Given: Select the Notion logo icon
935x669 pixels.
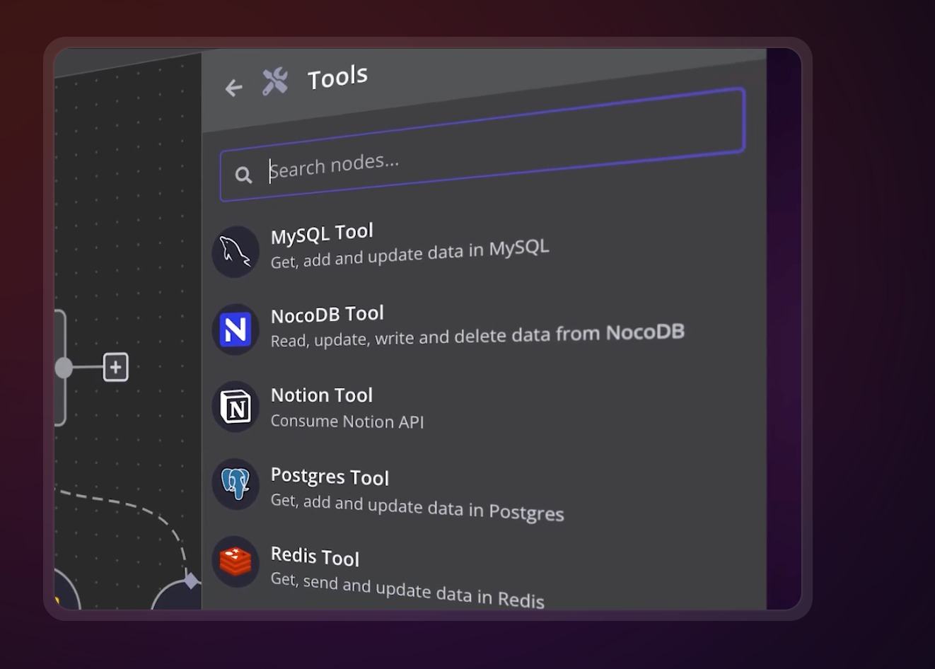Looking at the screenshot, I should [236, 407].
